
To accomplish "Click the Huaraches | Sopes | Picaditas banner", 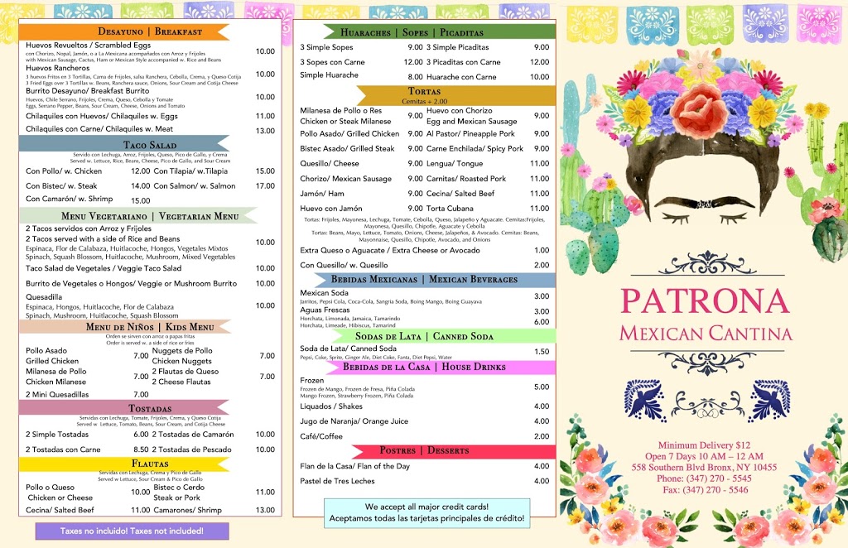I will point(424,31).
